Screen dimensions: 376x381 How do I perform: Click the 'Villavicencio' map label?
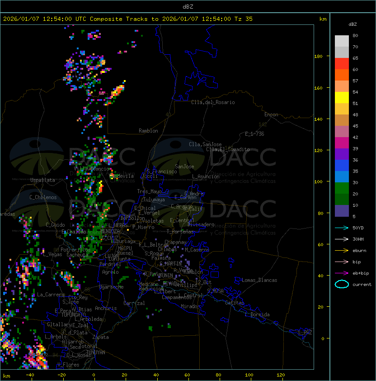coord(91,169)
